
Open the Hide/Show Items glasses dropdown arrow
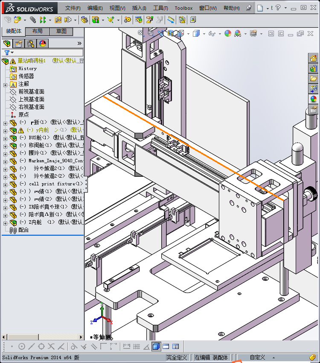[x=220, y=34]
